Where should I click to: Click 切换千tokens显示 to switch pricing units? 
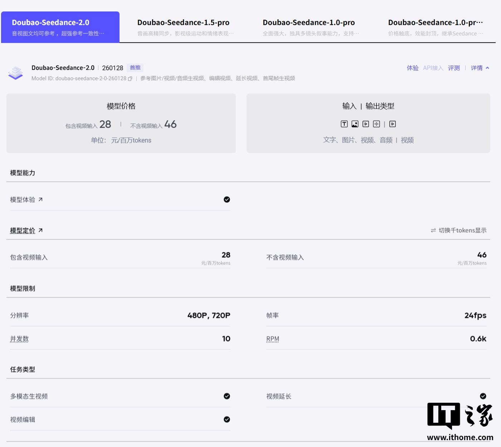click(x=462, y=230)
